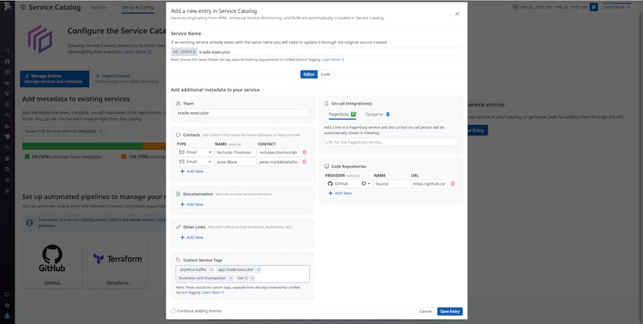643x324 pixels.
Task: Close the Add new entry dialog
Action: (x=457, y=14)
